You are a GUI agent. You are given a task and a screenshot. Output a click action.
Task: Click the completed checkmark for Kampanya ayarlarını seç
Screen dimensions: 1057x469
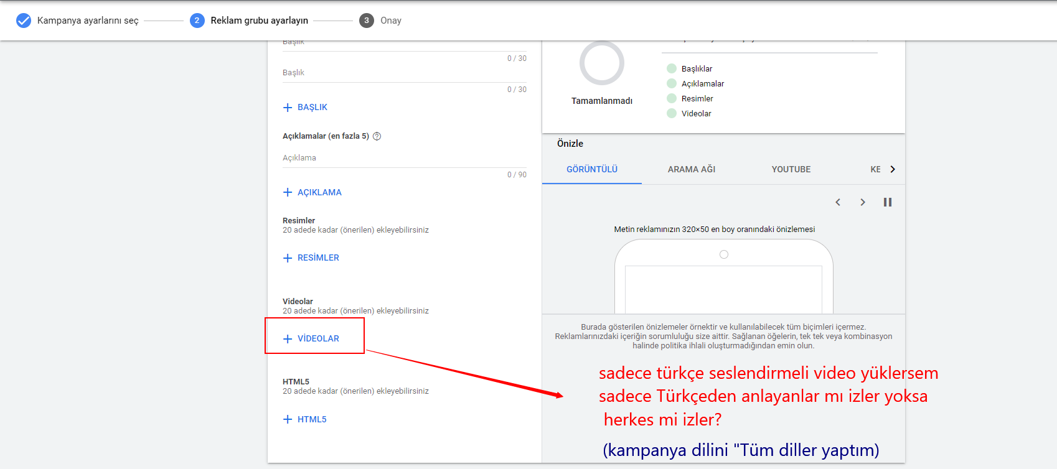coord(23,21)
